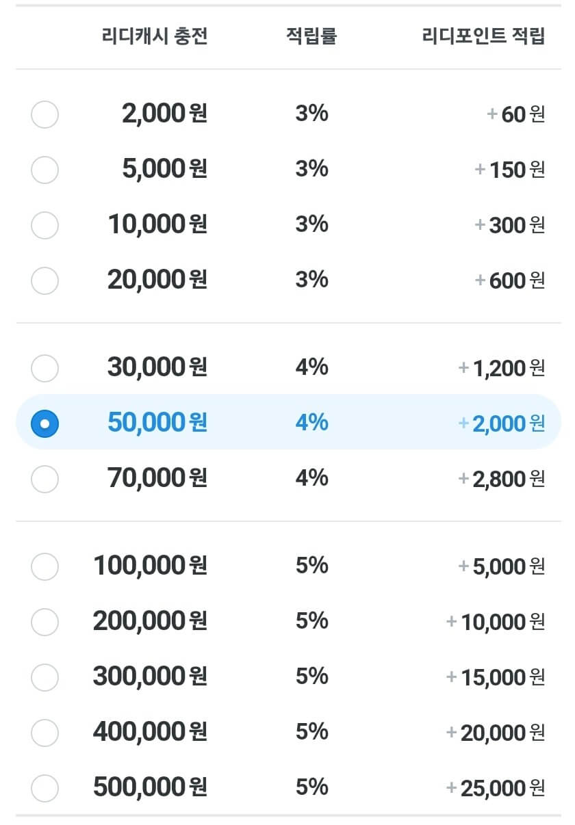Click the 100,000원 amount label
575x825 pixels.
click(x=150, y=566)
